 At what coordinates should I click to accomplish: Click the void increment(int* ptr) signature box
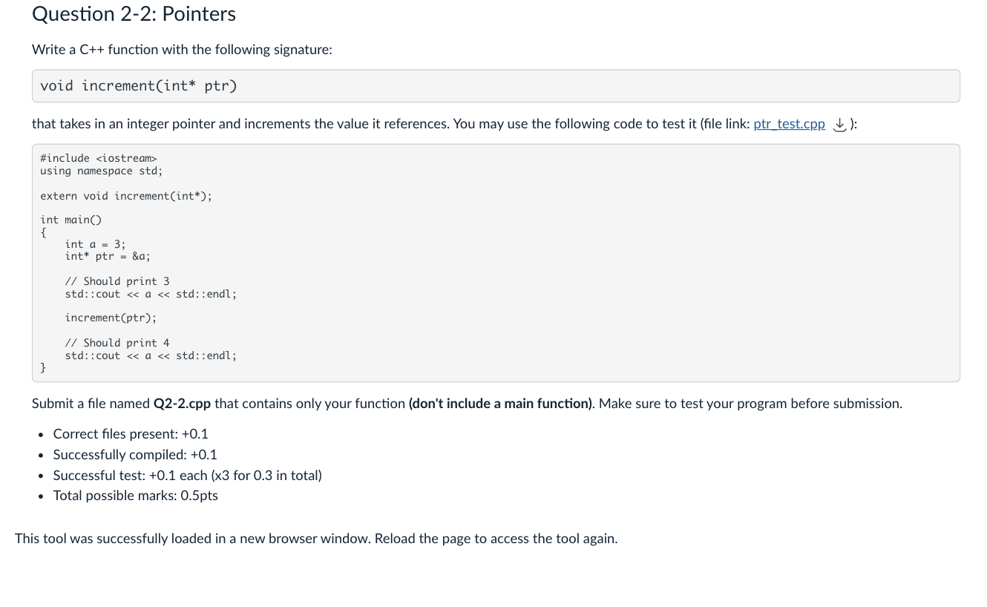click(x=496, y=86)
